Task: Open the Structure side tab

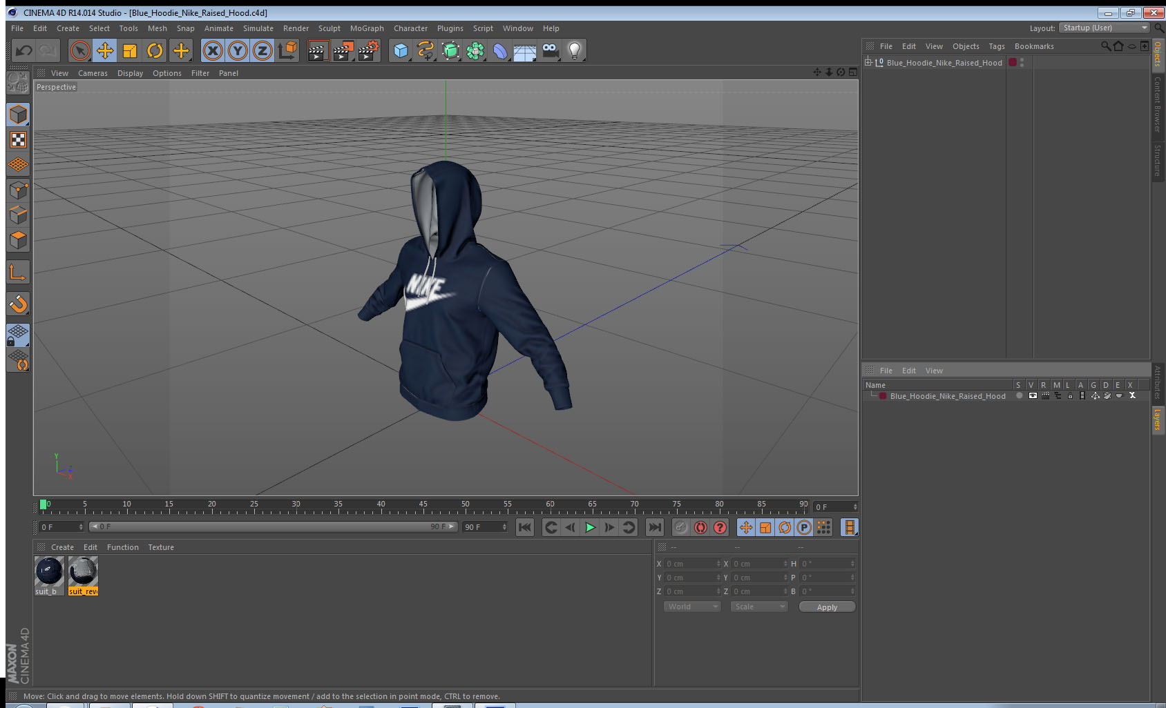Action: pos(1158,161)
